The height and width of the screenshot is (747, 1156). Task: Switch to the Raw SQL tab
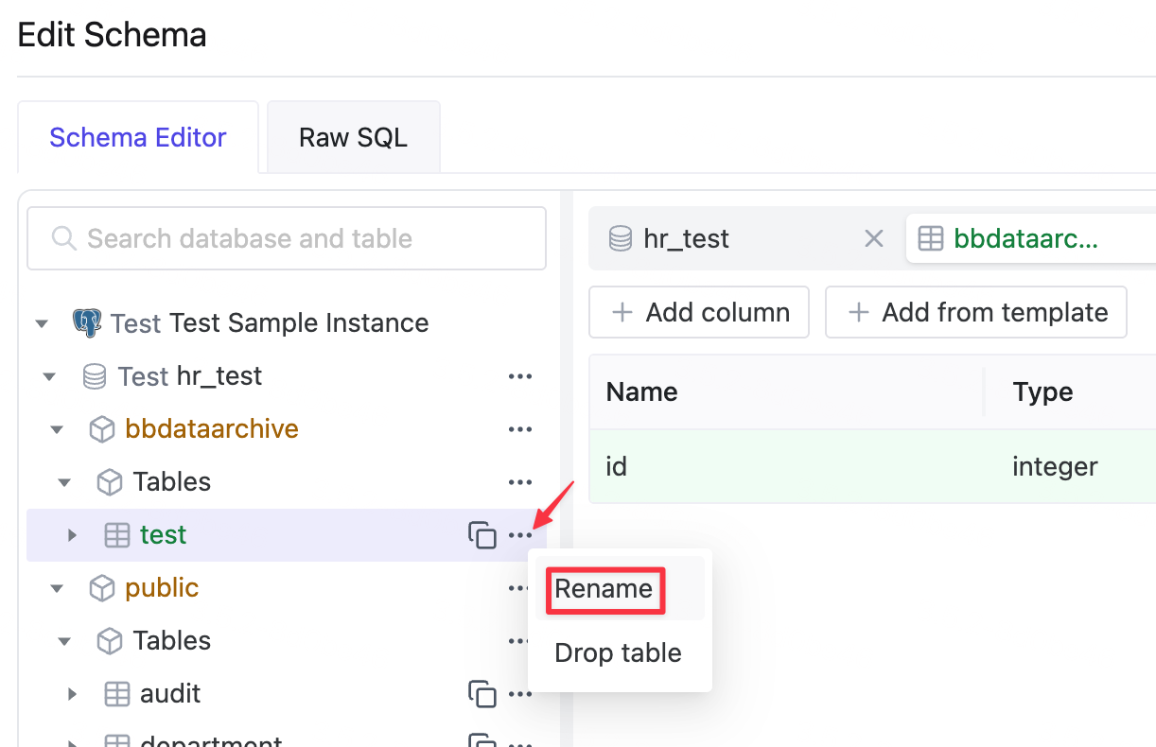[x=354, y=137]
